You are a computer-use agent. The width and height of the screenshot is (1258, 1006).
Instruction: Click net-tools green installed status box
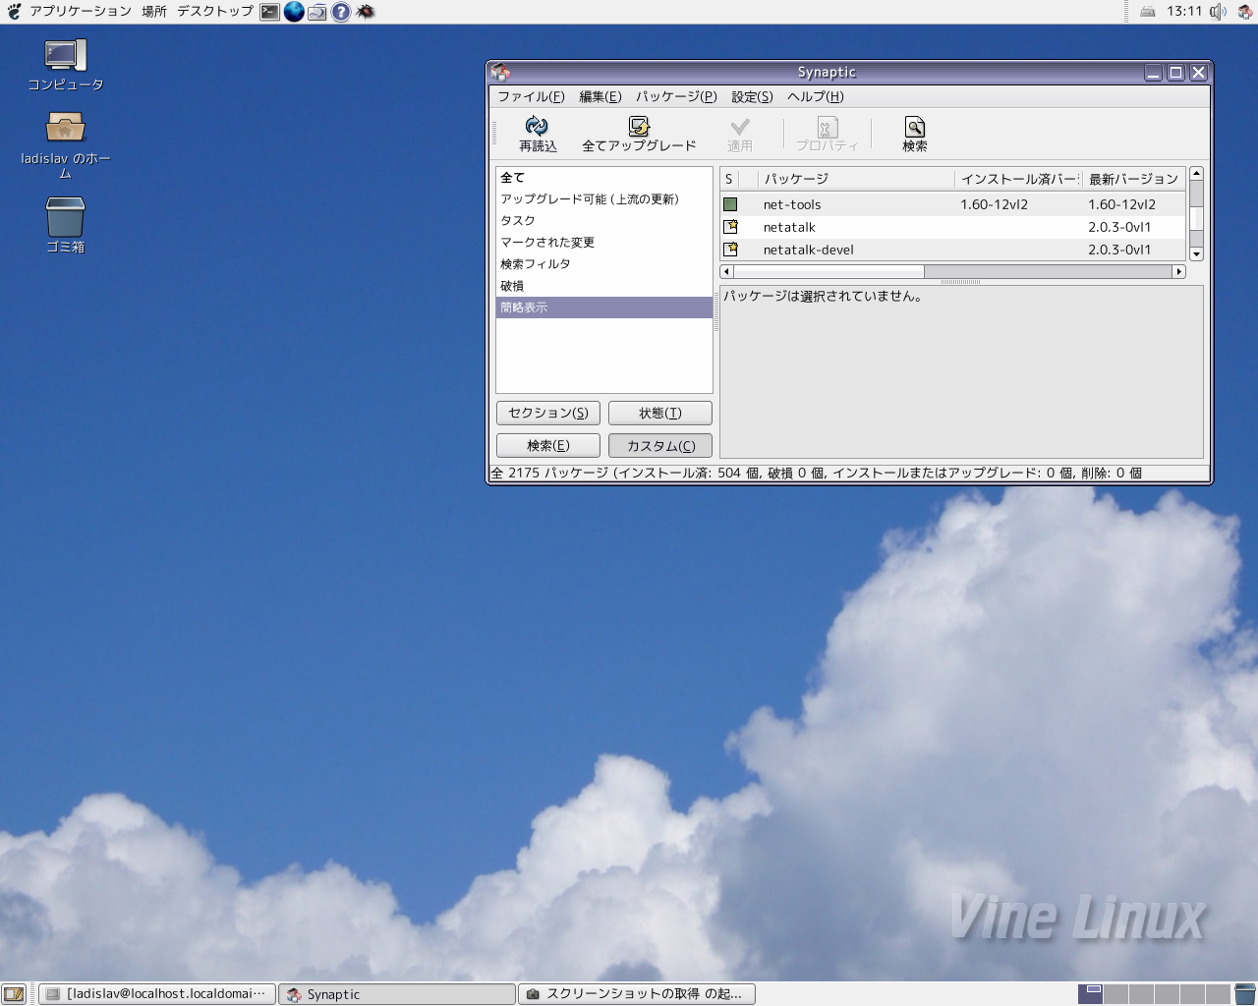coord(730,204)
